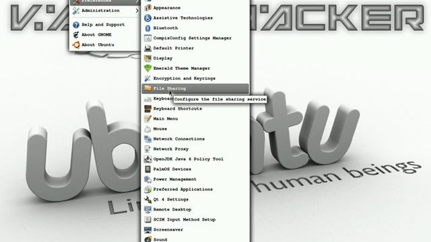
Task: Select the Qt 4 Settings text label
Action: click(170, 200)
